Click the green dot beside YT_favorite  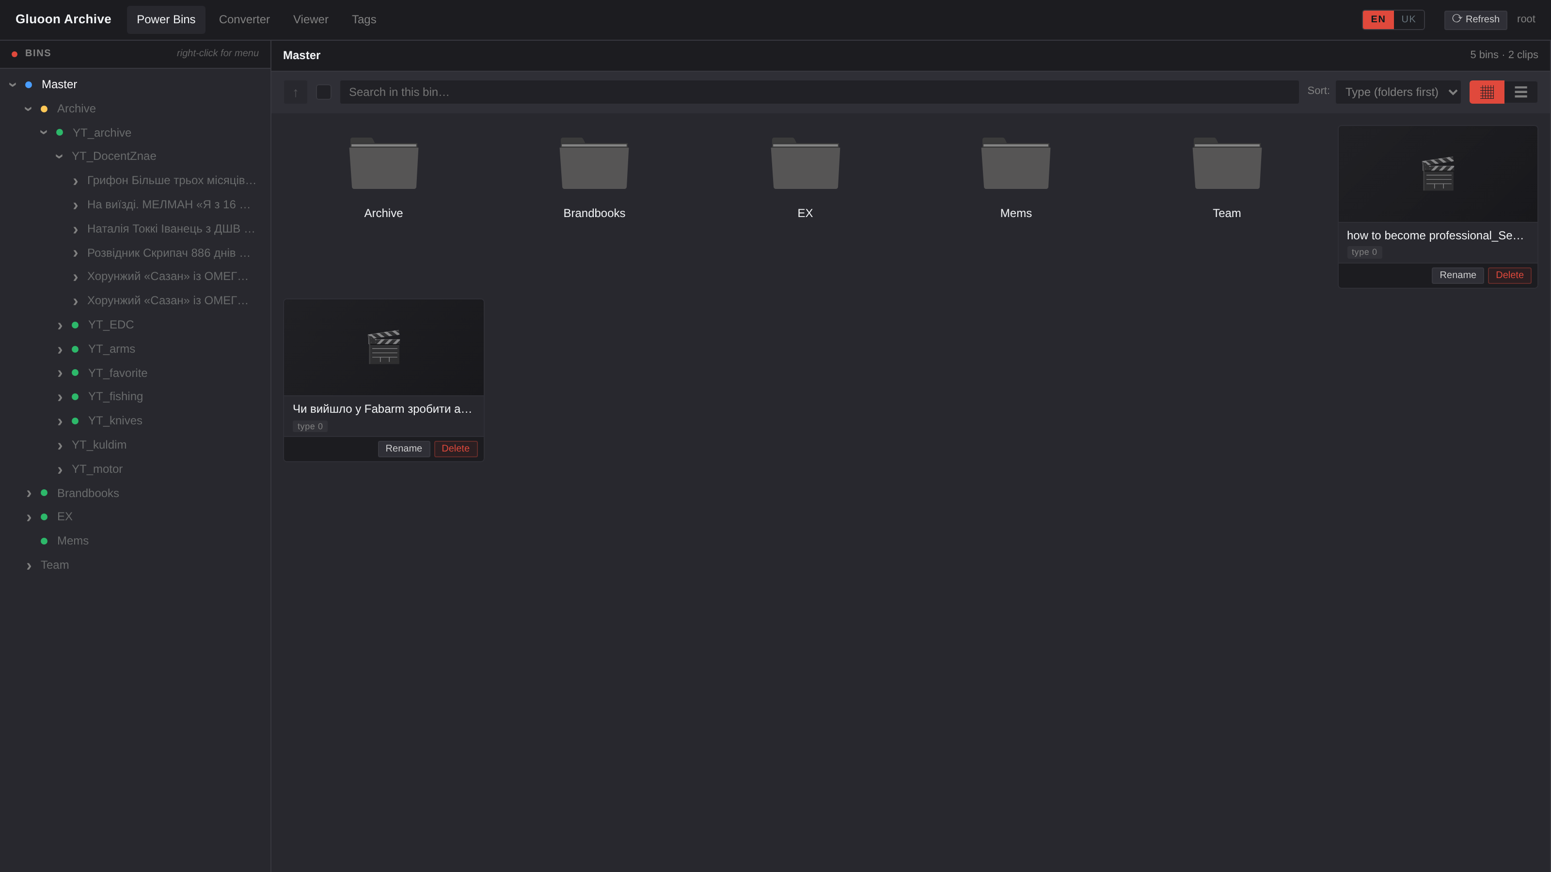75,373
